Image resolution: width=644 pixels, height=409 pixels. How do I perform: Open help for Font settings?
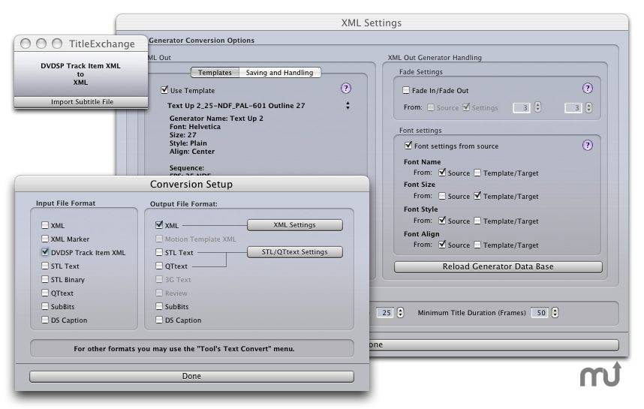[x=587, y=146]
